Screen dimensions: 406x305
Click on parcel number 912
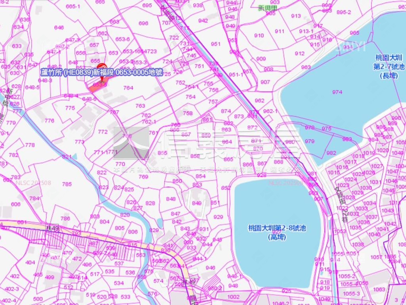tap(300, 54)
